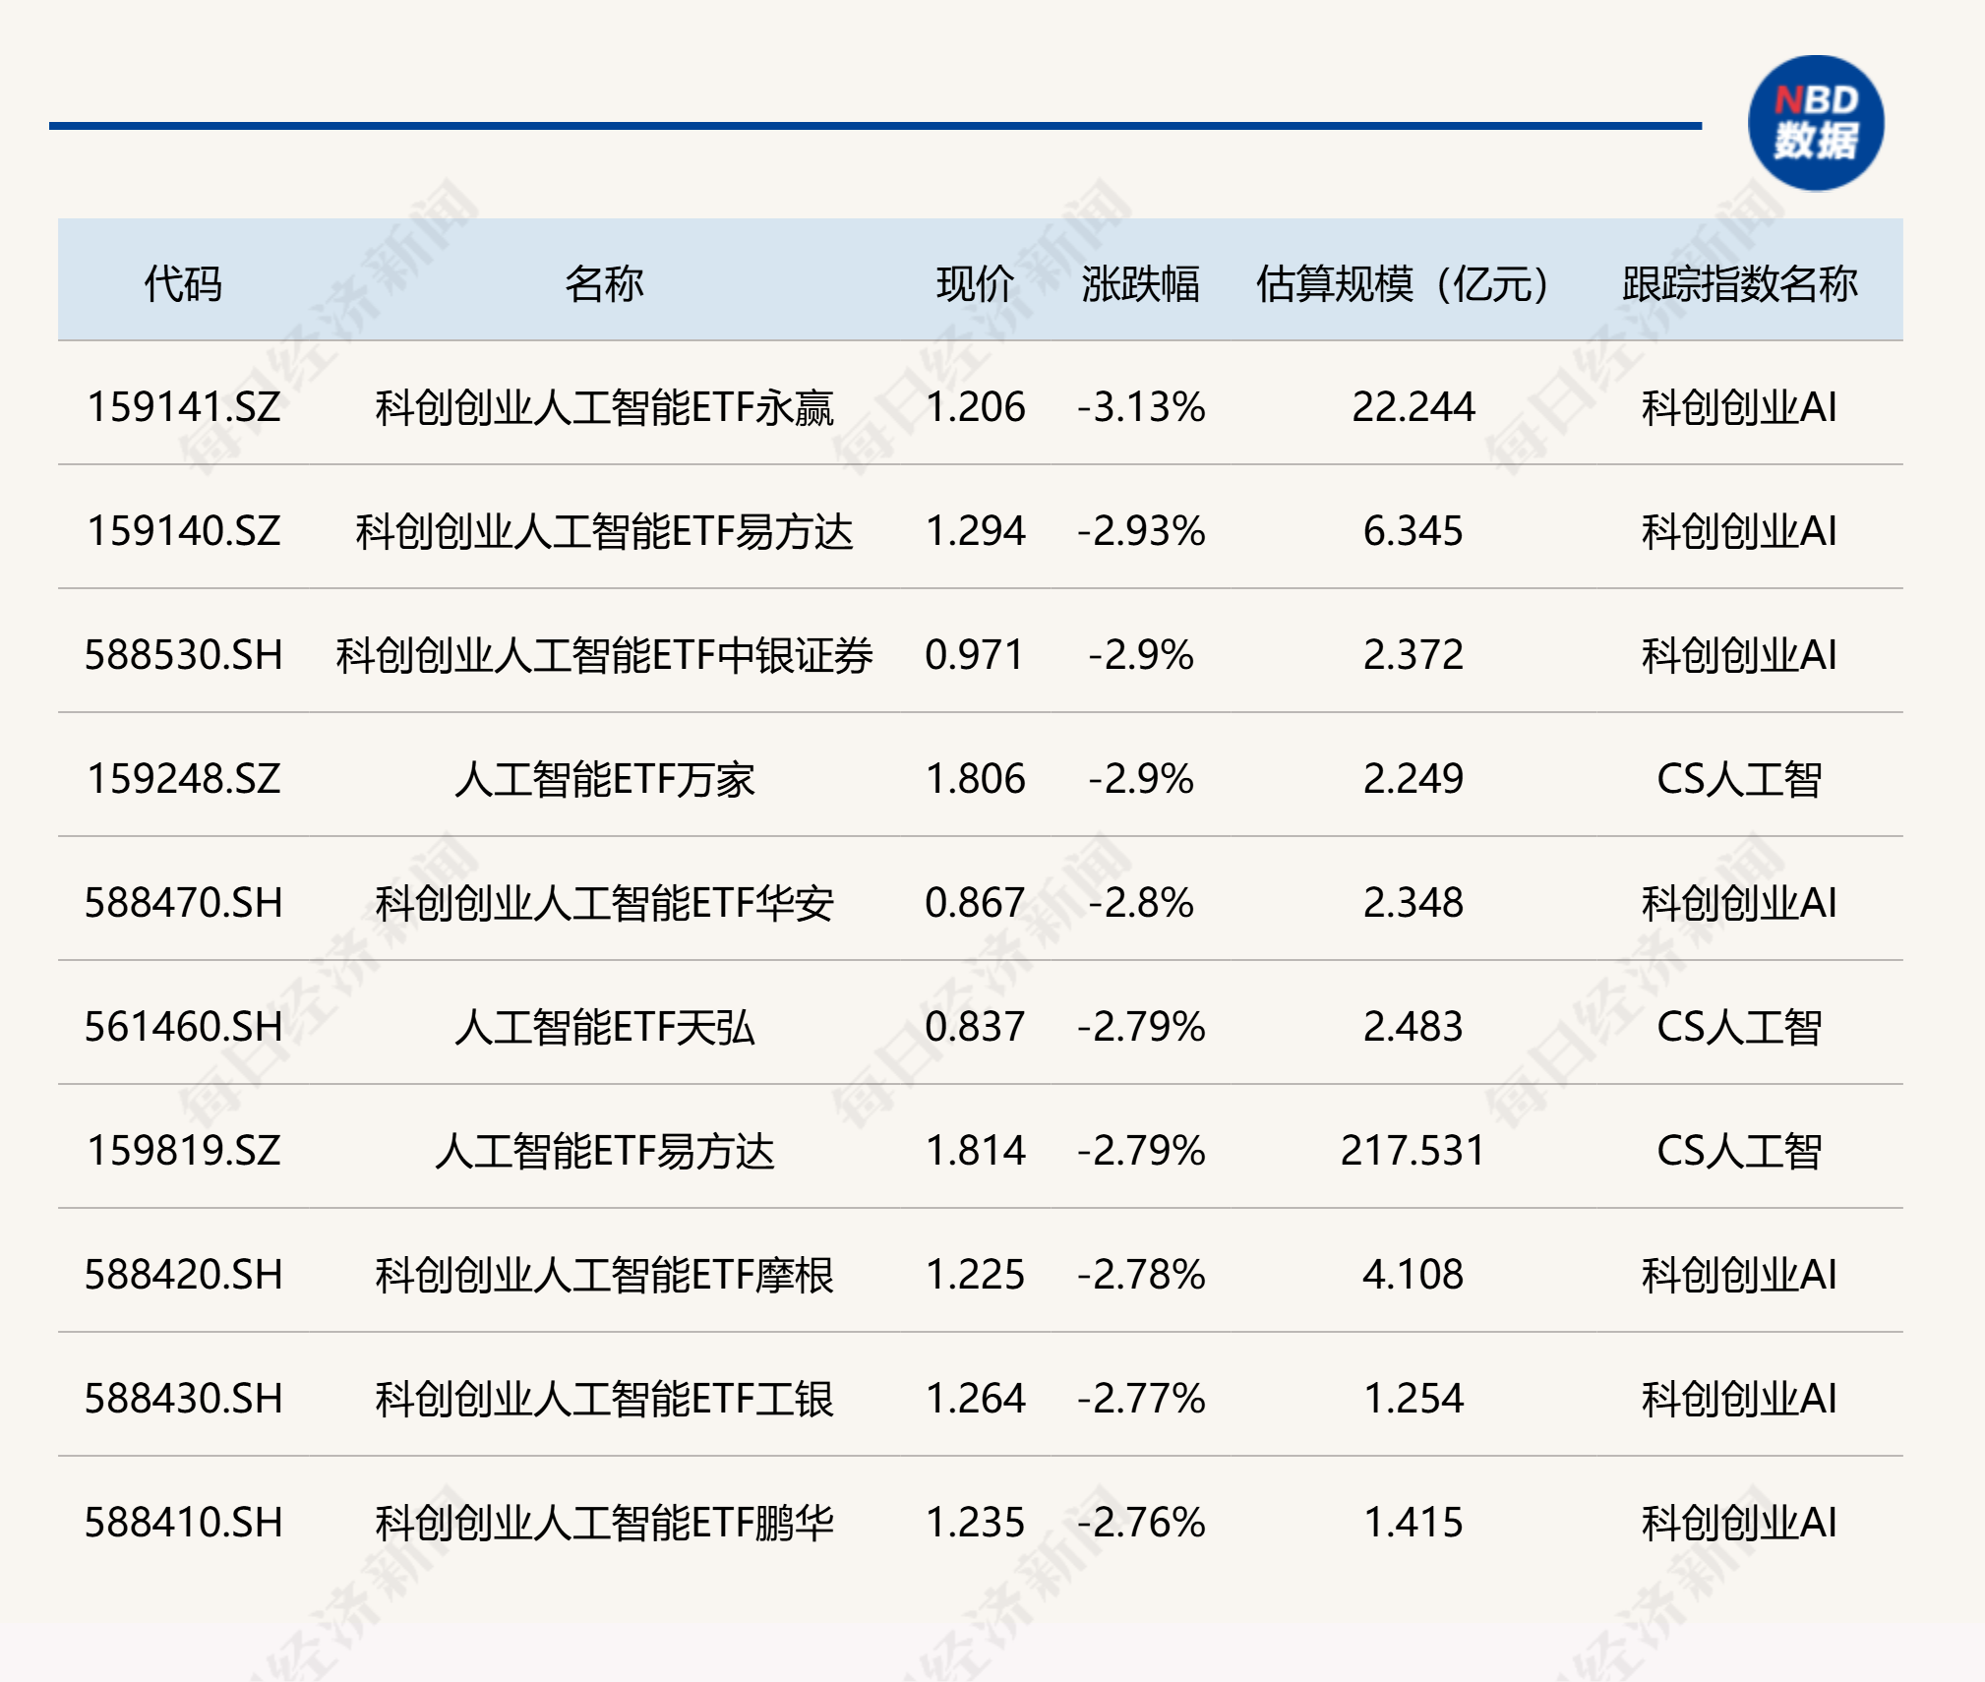Click the price 1.814
This screenshot has width=1985, height=1682.
(975, 1151)
